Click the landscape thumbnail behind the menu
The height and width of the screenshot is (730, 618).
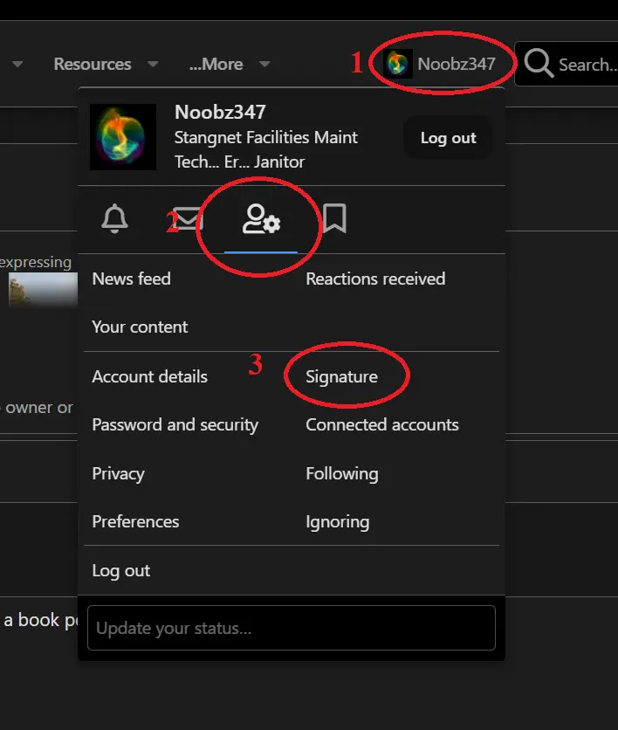43,289
